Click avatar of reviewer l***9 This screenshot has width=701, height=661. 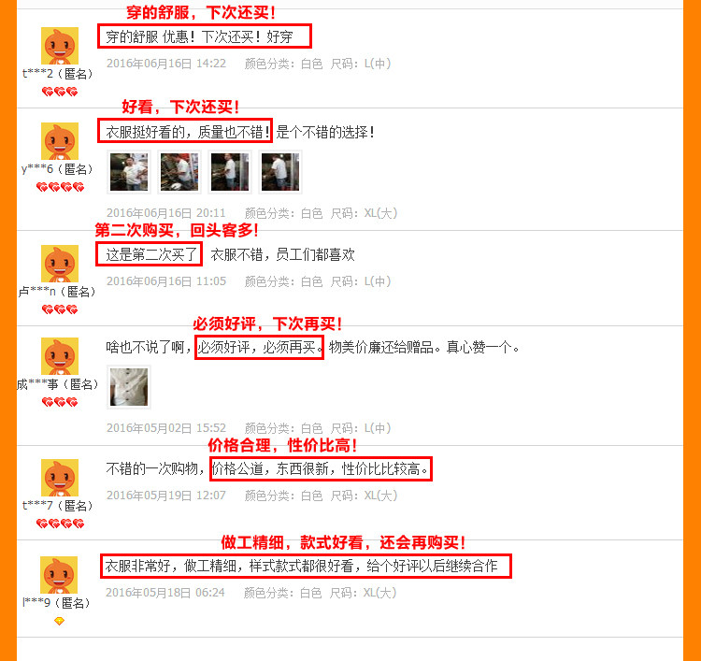click(x=59, y=575)
